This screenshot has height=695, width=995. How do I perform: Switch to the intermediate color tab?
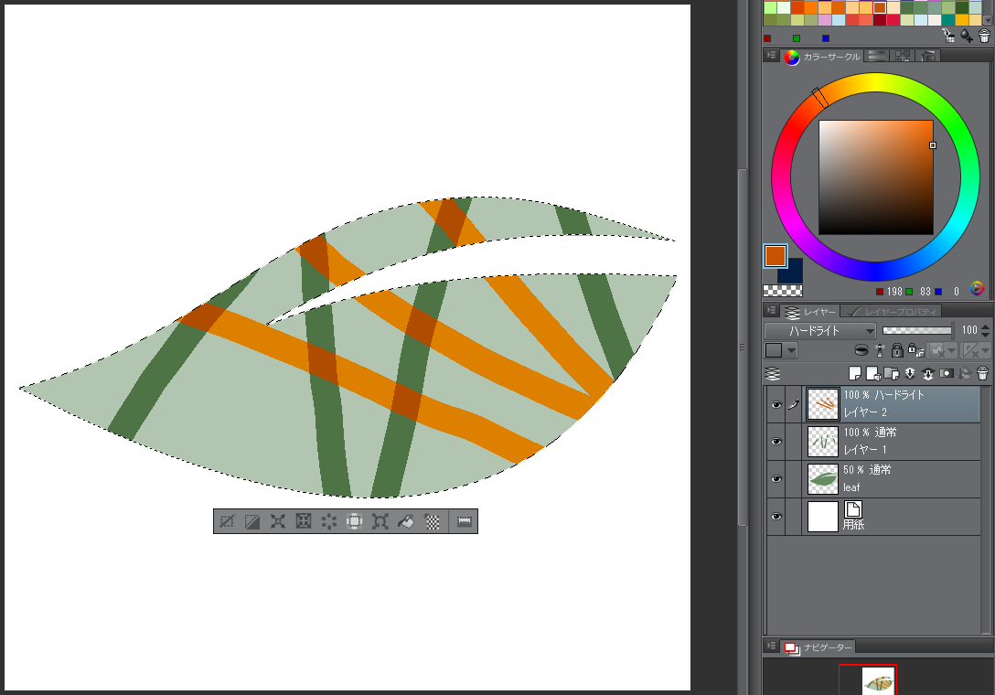[x=902, y=56]
